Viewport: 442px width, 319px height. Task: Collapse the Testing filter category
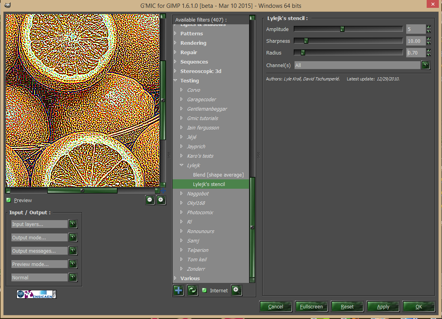(x=175, y=80)
